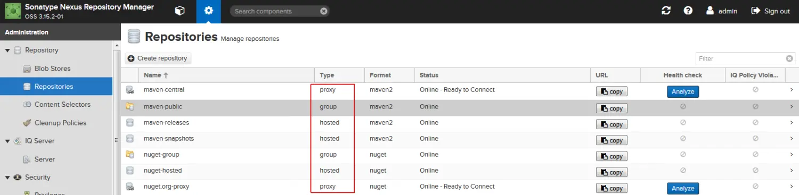Open maven-snapshots row details arrow
This screenshot has height=195, width=799.
[792, 139]
